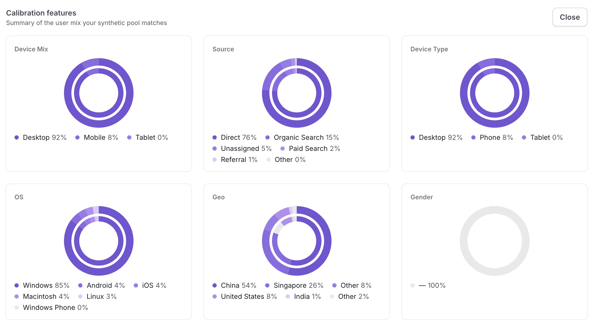This screenshot has width=594, height=327.
Task: Click the Macintosh 4% legend entry
Action: click(42, 296)
